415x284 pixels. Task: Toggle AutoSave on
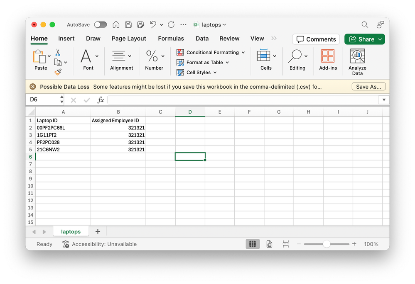(100, 24)
